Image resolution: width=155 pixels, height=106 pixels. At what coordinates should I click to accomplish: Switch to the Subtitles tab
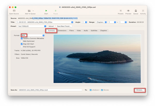click(94, 30)
